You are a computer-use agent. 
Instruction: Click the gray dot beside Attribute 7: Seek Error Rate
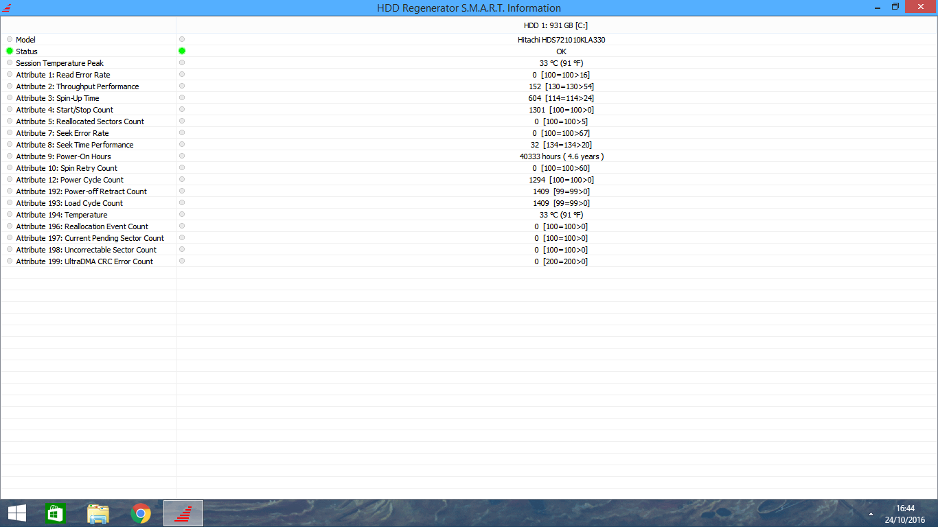(10, 132)
